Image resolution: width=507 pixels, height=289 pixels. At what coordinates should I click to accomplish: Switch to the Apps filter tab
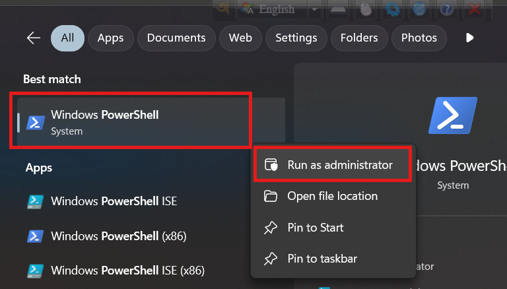click(x=110, y=38)
